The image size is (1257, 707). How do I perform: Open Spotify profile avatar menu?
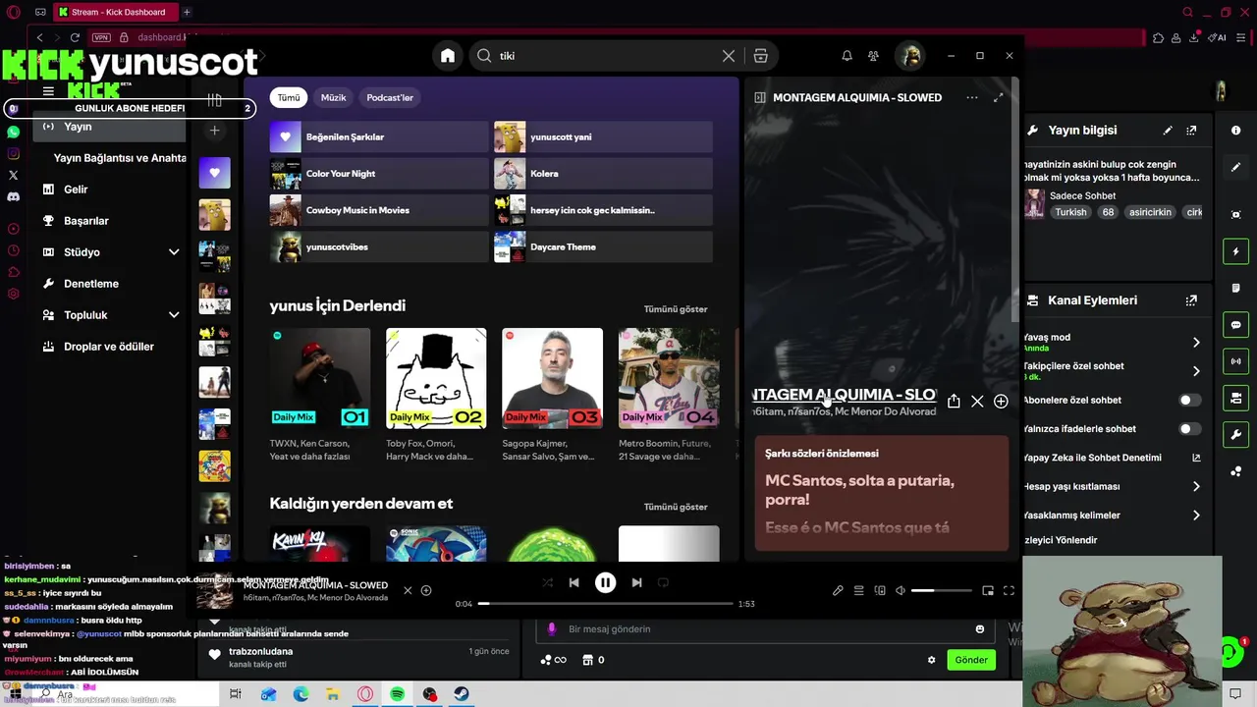click(x=910, y=56)
